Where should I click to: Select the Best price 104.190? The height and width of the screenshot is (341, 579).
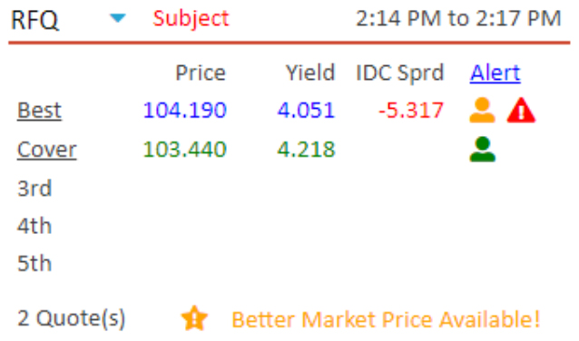[184, 110]
